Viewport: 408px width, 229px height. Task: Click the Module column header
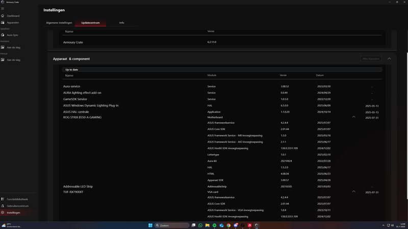click(212, 75)
